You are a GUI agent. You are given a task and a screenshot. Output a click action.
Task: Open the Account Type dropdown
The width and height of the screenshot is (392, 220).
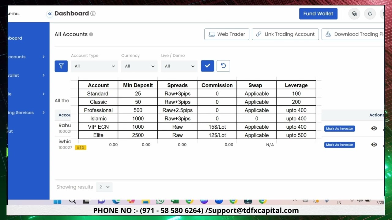(94, 66)
